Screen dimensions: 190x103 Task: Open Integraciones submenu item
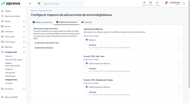(x=11, y=80)
